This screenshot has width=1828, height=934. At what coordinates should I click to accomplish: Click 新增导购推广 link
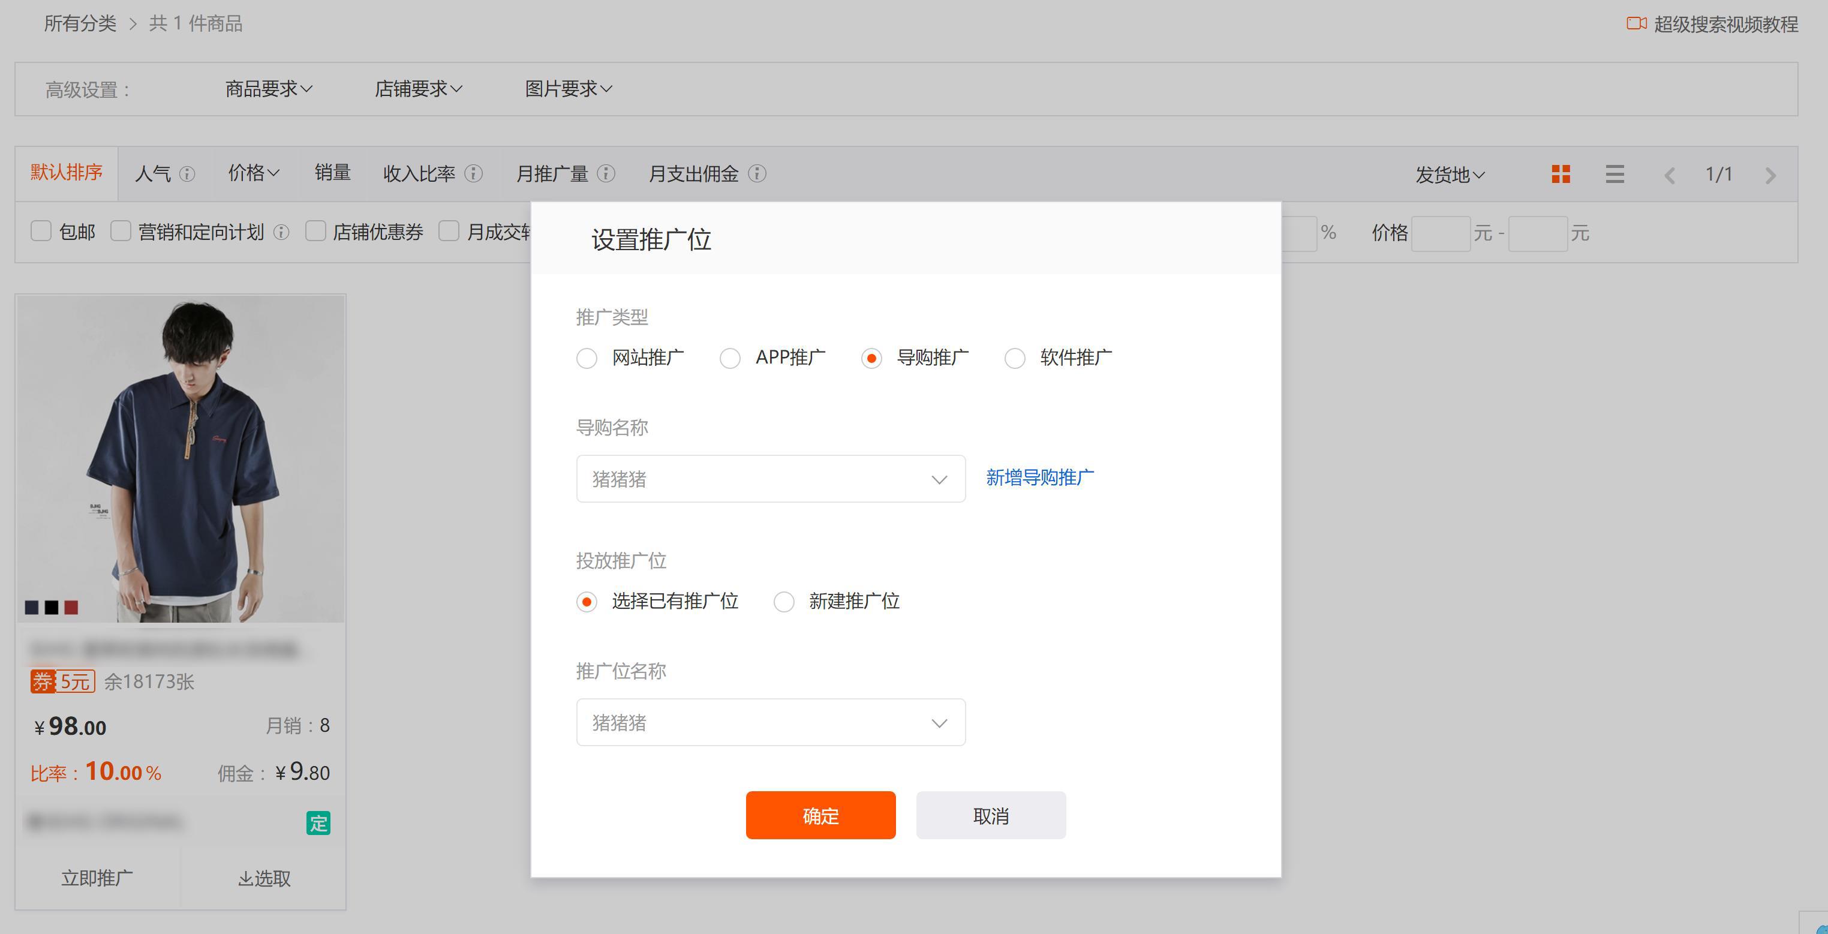click(1039, 477)
